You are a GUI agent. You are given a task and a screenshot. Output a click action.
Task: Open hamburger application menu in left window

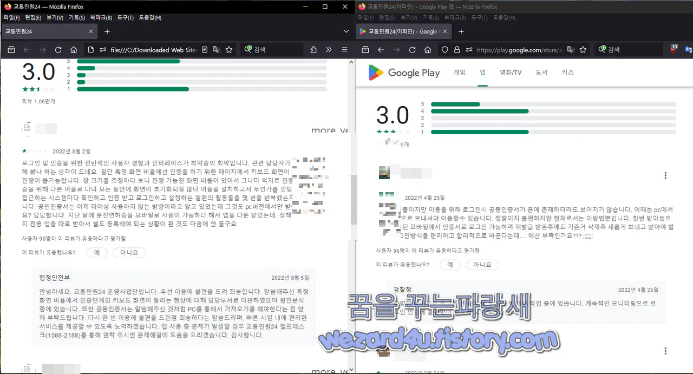click(x=344, y=50)
